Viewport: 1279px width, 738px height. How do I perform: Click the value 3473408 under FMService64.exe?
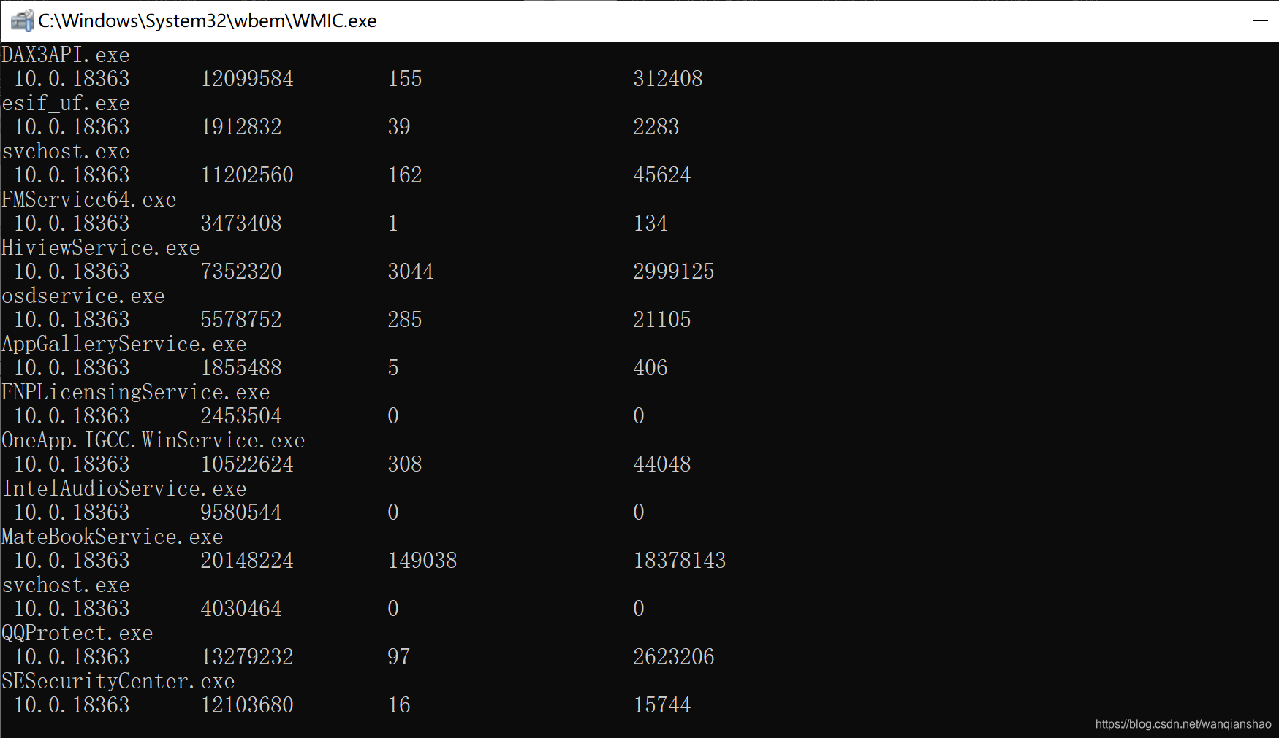pos(241,223)
